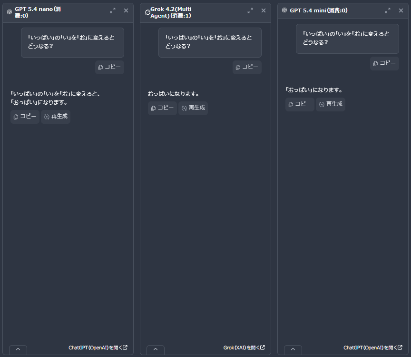Click the OpenAI logo in GPT 5.4 mini header
411x357 pixels.
pos(284,10)
